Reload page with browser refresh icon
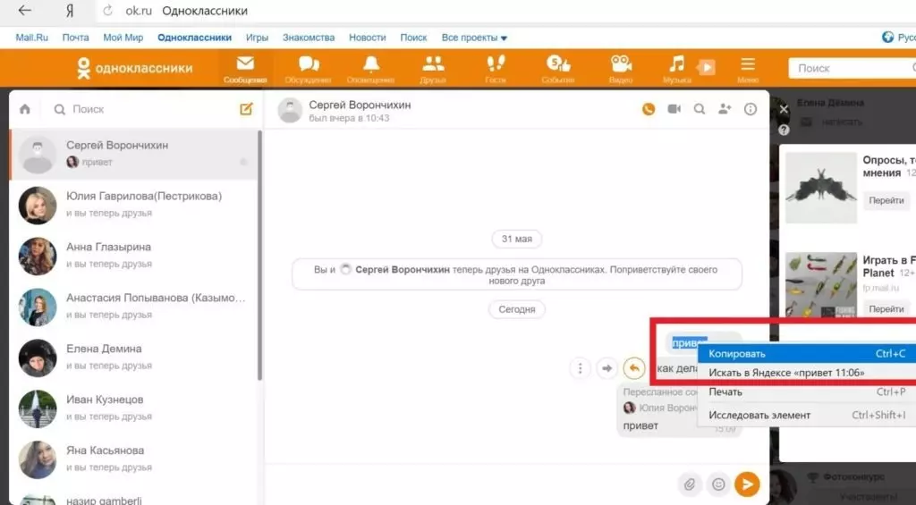 point(107,11)
